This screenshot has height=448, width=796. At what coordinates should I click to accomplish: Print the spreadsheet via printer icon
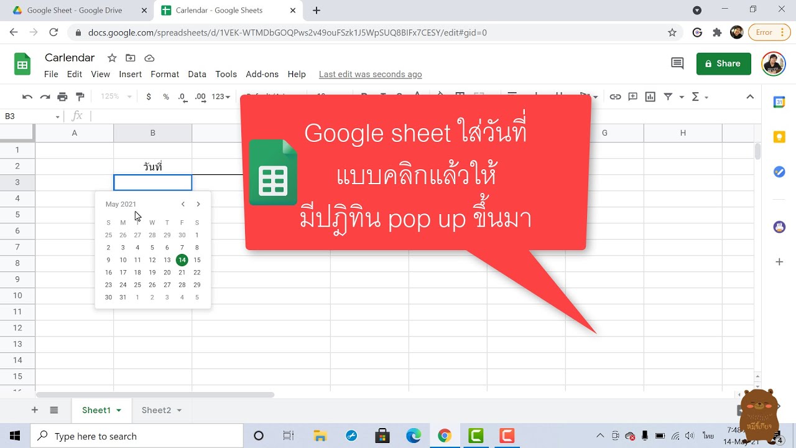pos(62,96)
